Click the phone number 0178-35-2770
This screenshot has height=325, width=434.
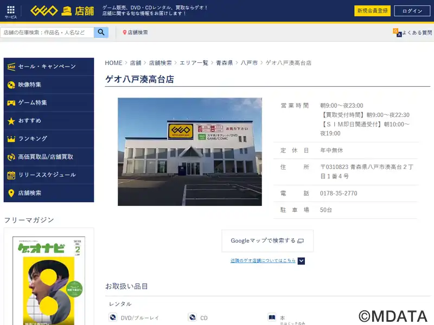[x=339, y=193]
